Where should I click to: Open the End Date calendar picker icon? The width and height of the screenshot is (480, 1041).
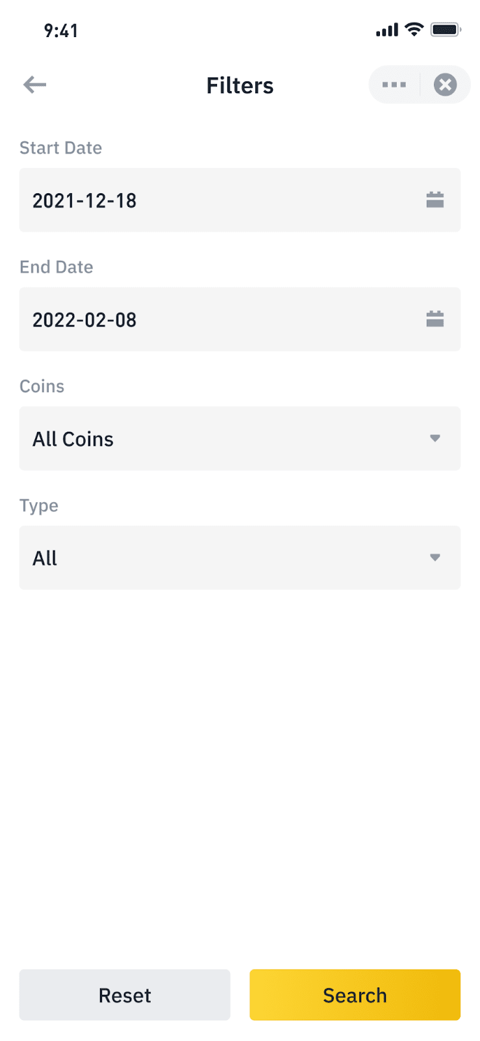tap(435, 319)
